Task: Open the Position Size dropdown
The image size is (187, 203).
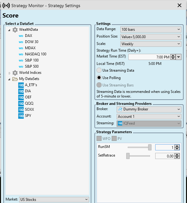Action: [151, 37]
